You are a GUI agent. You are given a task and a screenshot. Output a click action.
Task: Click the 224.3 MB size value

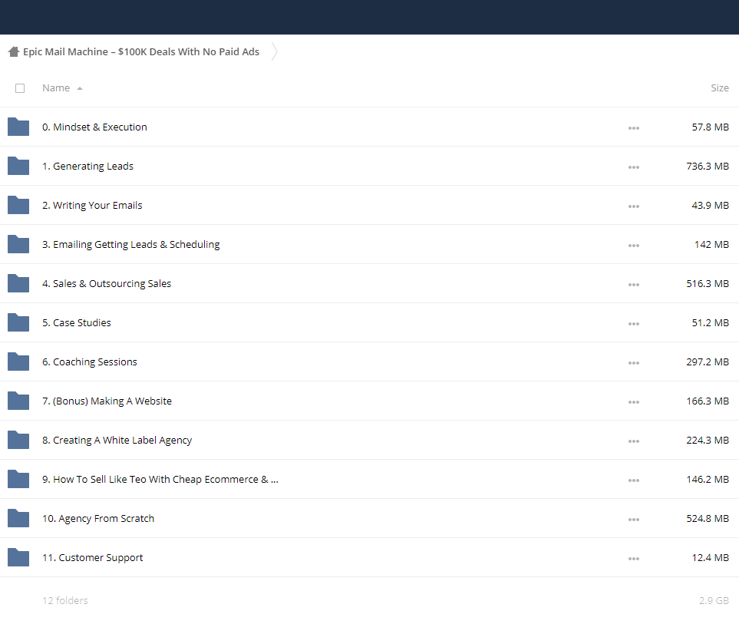(x=708, y=441)
